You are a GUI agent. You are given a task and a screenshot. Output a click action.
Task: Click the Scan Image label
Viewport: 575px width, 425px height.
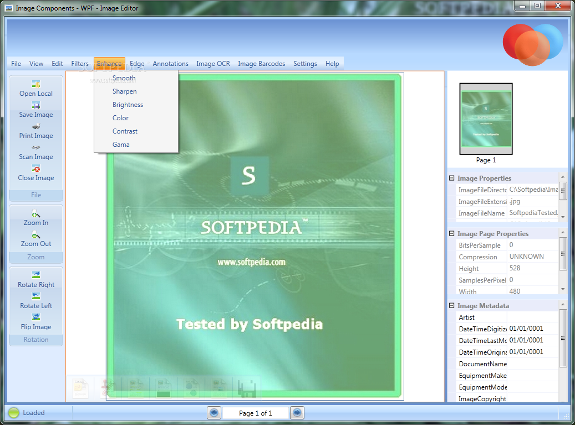click(x=36, y=157)
